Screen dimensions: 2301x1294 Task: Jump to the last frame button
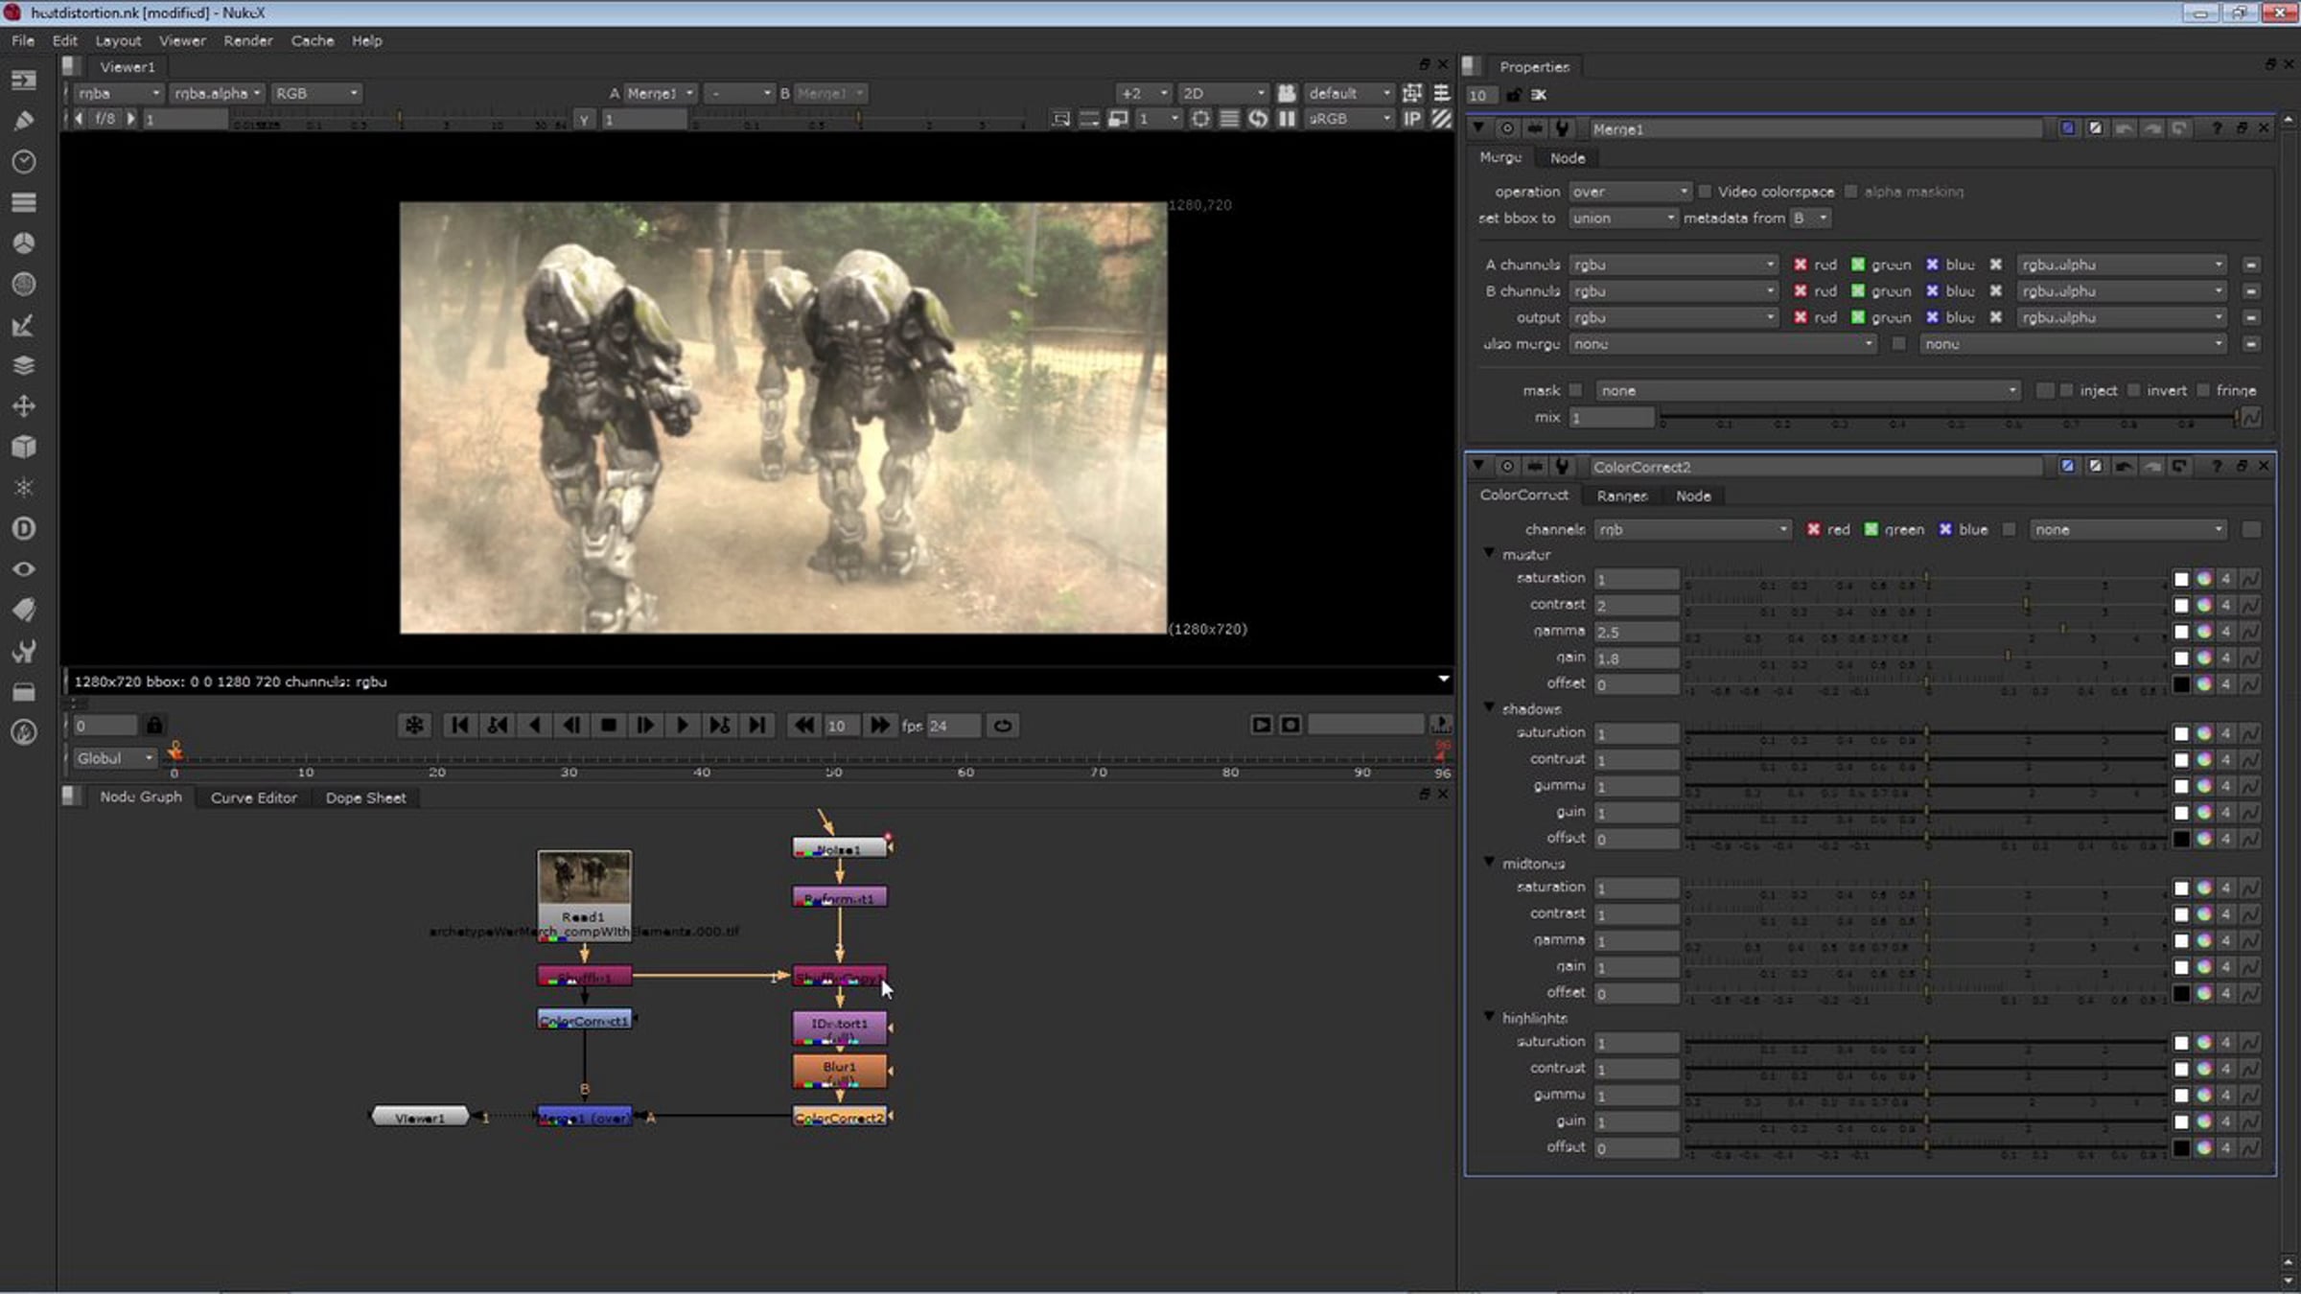point(757,726)
